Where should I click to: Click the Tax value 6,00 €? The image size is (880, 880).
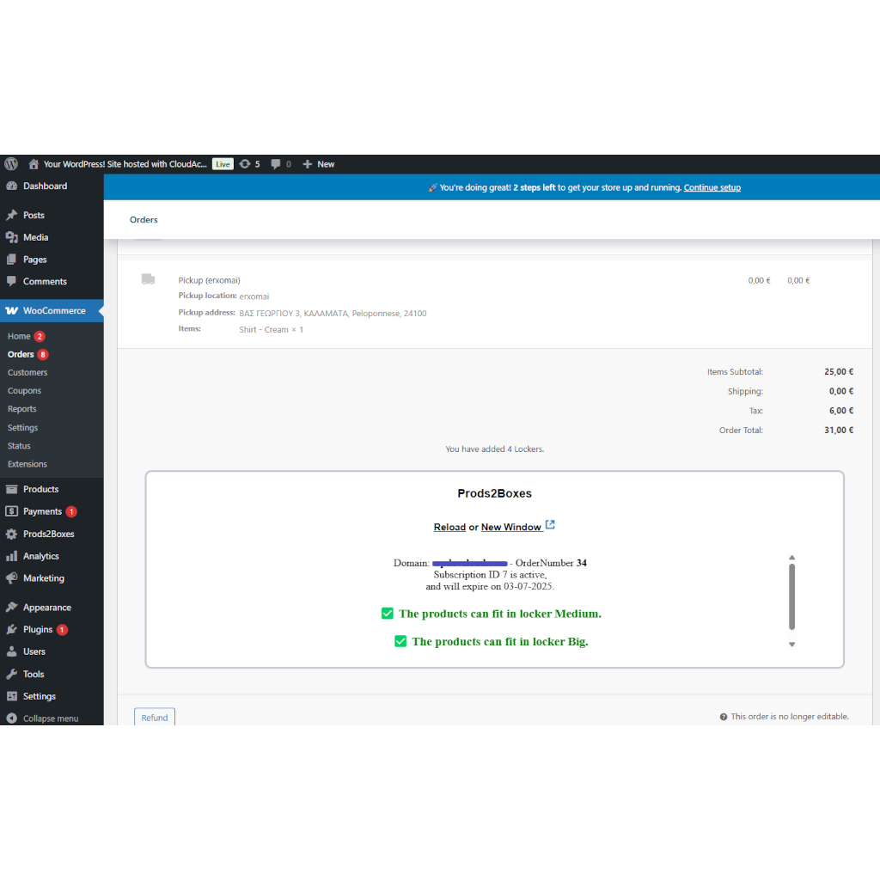tap(841, 410)
